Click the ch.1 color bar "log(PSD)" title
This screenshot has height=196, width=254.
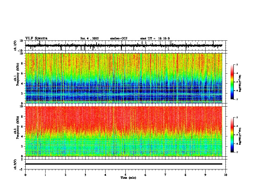240,84
